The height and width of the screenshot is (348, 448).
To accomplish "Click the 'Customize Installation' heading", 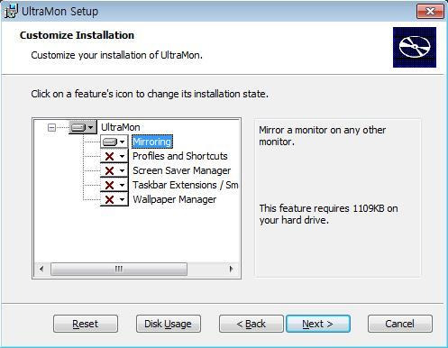I will (77, 35).
